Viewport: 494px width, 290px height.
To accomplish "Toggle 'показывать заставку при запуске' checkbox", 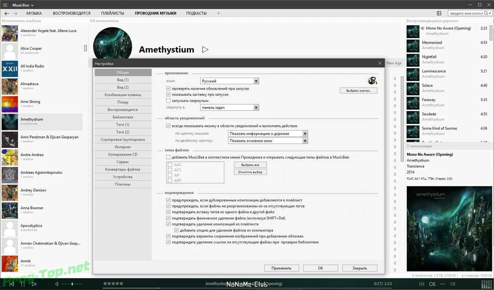I will [x=168, y=94].
